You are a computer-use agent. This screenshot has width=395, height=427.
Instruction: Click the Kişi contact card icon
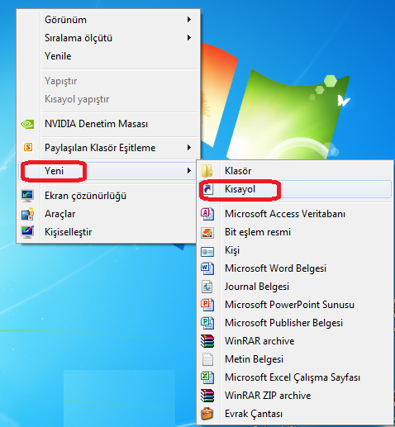pyautogui.click(x=207, y=251)
